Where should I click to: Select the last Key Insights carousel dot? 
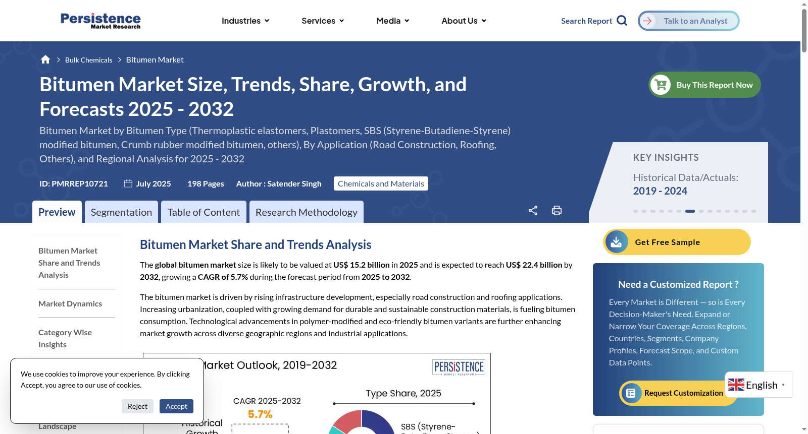pos(753,211)
